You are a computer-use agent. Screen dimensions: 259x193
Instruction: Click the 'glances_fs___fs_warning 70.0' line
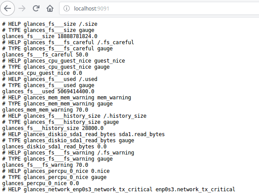pyautogui.click(x=45, y=165)
